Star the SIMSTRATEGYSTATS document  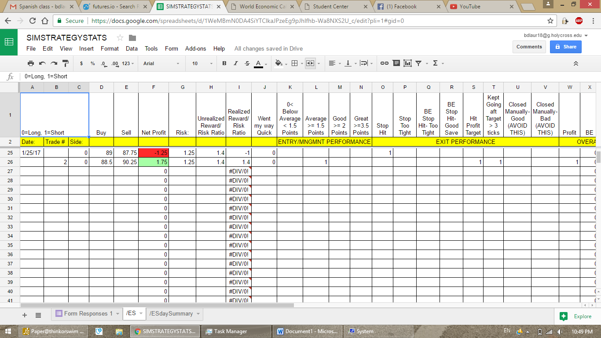[120, 38]
